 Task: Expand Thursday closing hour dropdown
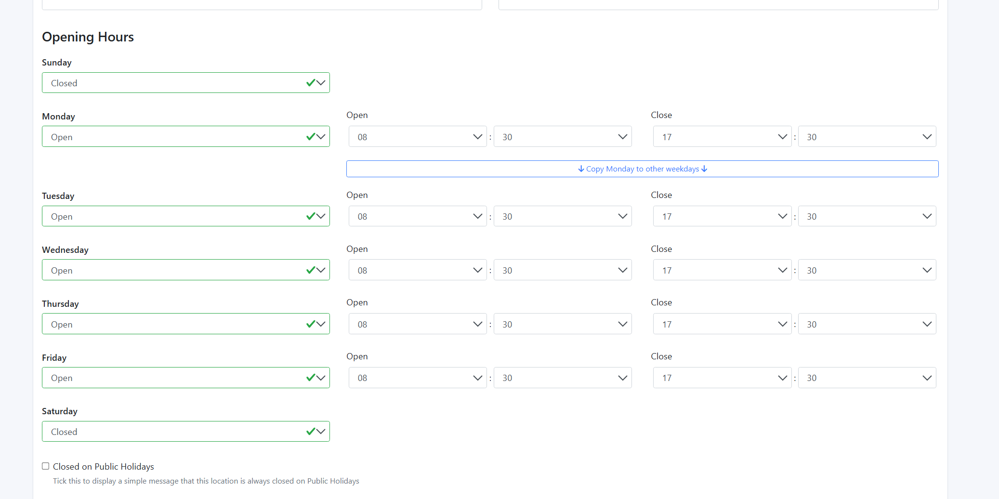pyautogui.click(x=722, y=324)
